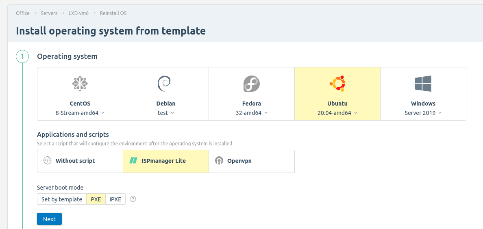Click the Openvpn logo icon
The height and width of the screenshot is (229, 483).
219,161
